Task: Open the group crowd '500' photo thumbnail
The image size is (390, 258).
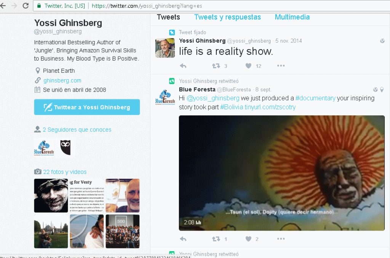Action: (x=123, y=231)
